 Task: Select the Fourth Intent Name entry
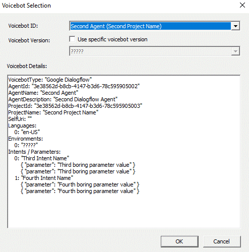(44, 178)
